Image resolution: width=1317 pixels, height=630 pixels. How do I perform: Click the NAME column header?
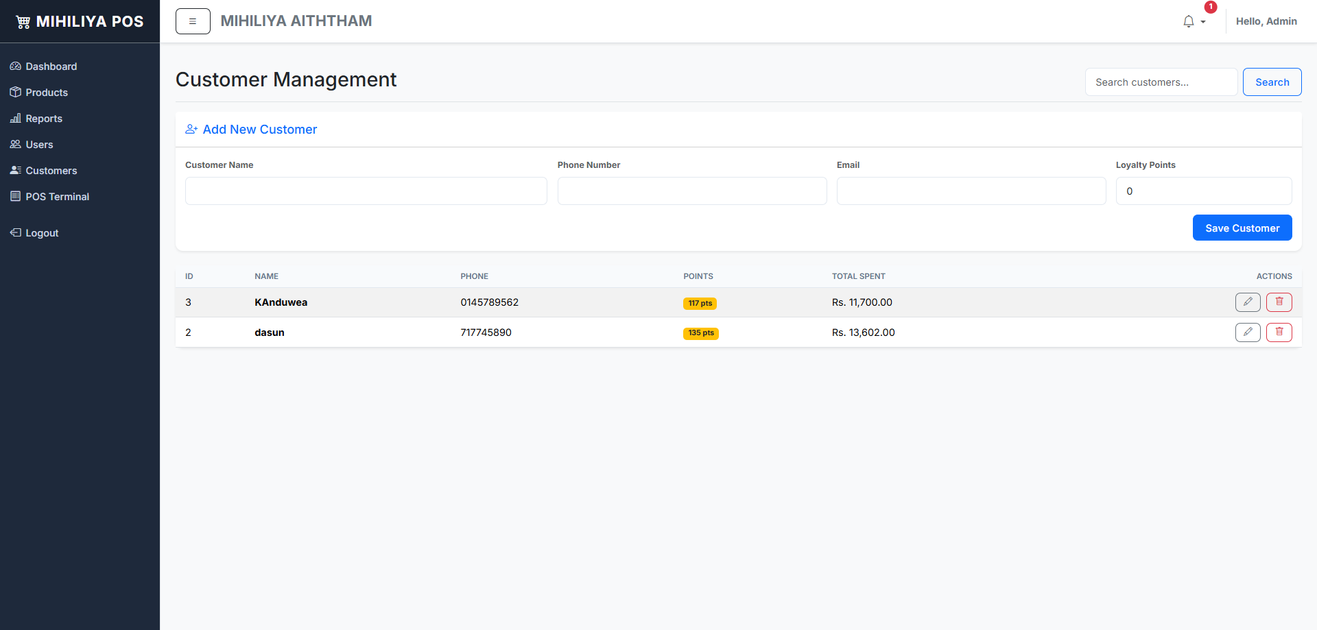267,276
